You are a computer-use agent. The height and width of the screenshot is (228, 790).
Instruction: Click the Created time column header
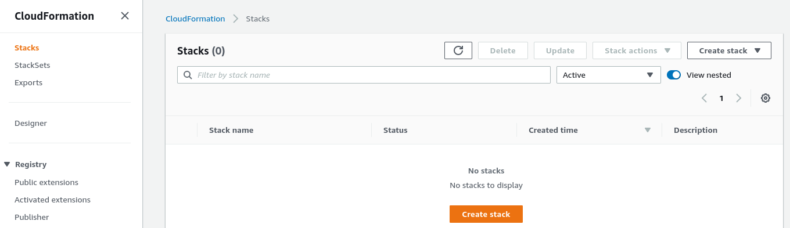(x=553, y=130)
